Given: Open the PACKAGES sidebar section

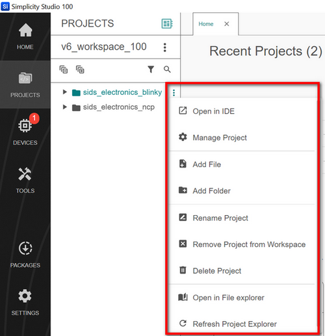Looking at the screenshot, I should 25,255.
